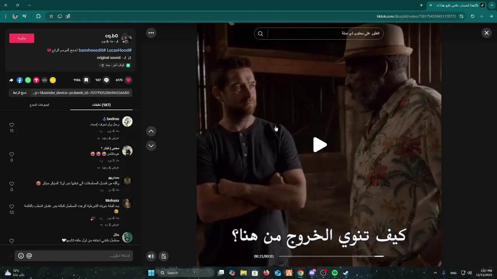The width and height of the screenshot is (497, 279).
Task: Open the three-dots video options menu
Action: [x=151, y=33]
